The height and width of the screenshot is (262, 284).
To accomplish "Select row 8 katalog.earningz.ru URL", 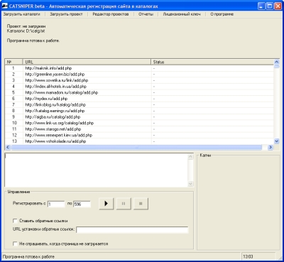I will click(139, 111).
